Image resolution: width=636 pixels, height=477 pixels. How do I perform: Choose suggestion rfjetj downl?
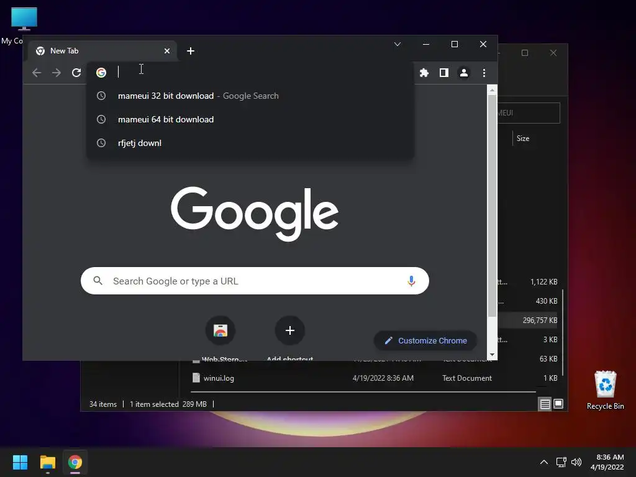click(x=250, y=143)
